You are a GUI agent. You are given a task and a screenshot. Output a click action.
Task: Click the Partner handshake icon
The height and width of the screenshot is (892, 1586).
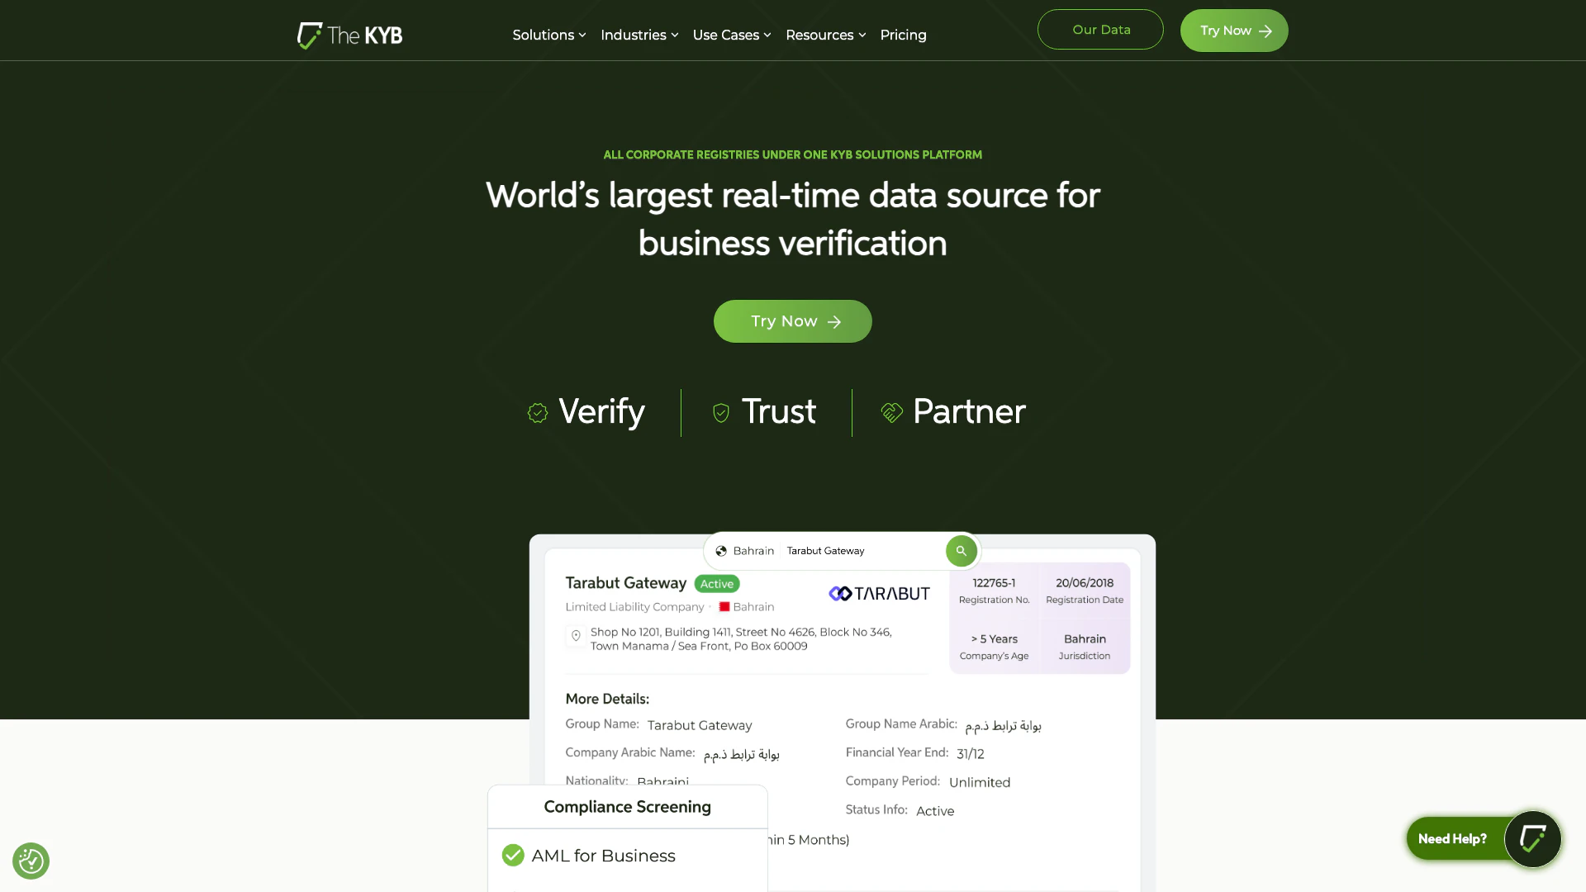point(891,412)
